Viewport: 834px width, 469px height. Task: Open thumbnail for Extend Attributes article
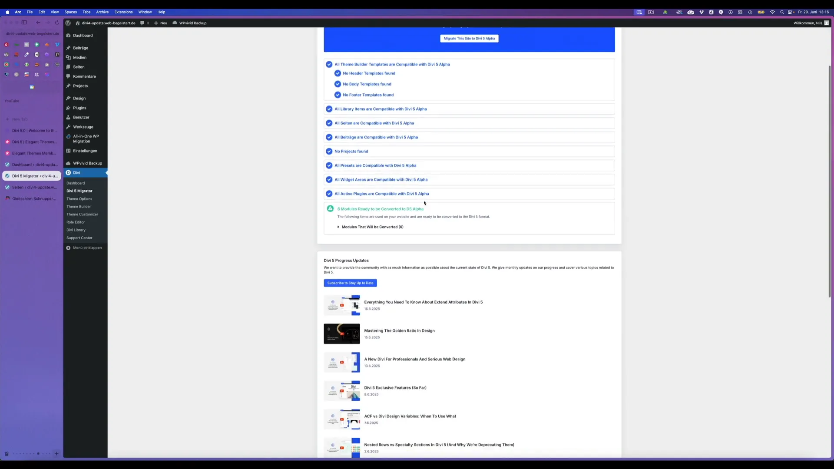pos(342,305)
